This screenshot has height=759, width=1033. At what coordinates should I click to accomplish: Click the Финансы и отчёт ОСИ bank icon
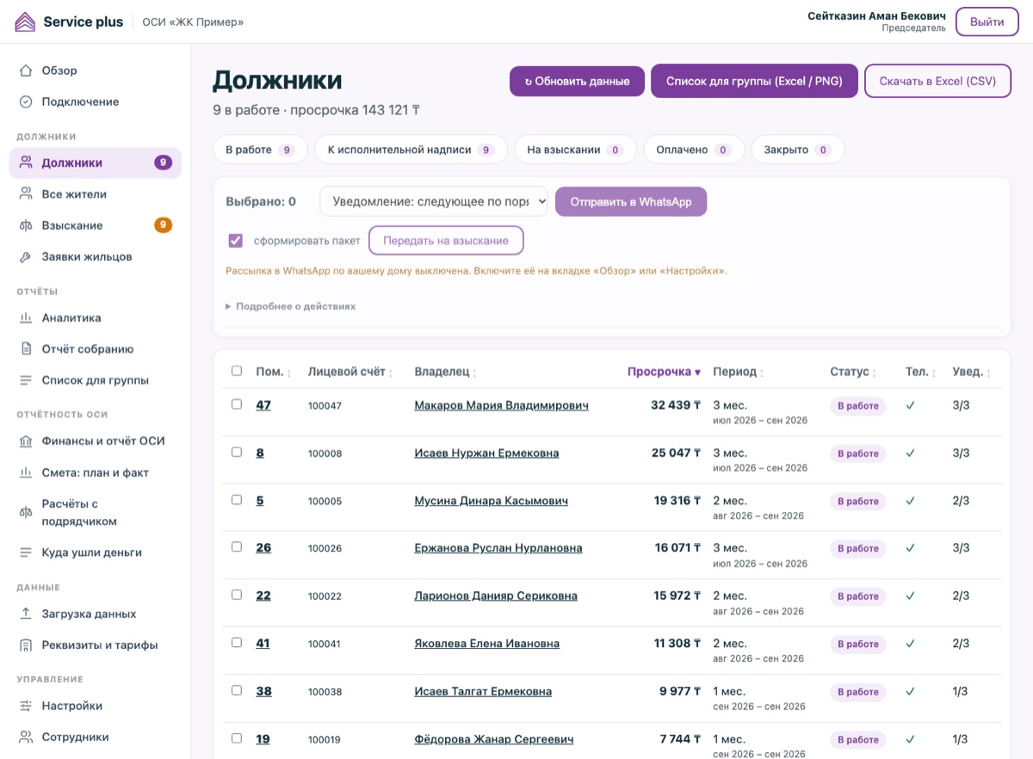tap(26, 441)
